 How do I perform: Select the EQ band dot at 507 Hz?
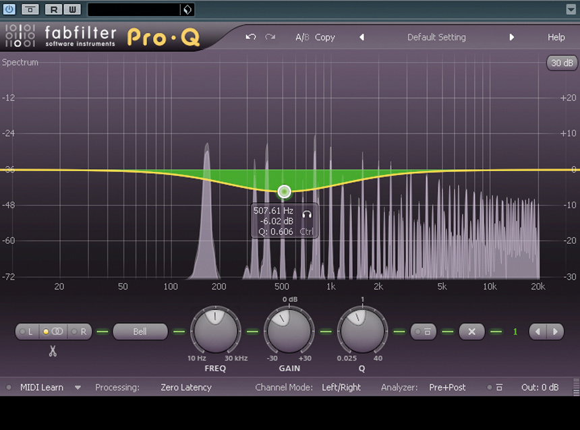pos(284,191)
